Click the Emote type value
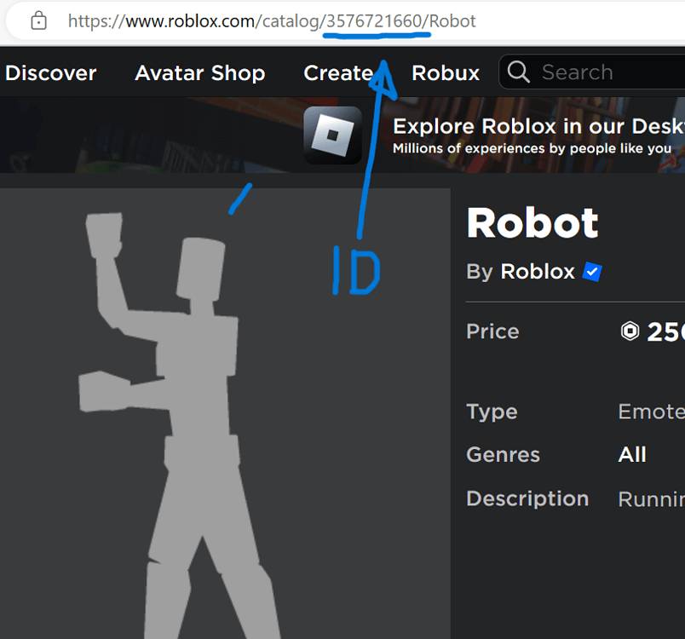The height and width of the screenshot is (639, 685). coord(652,412)
